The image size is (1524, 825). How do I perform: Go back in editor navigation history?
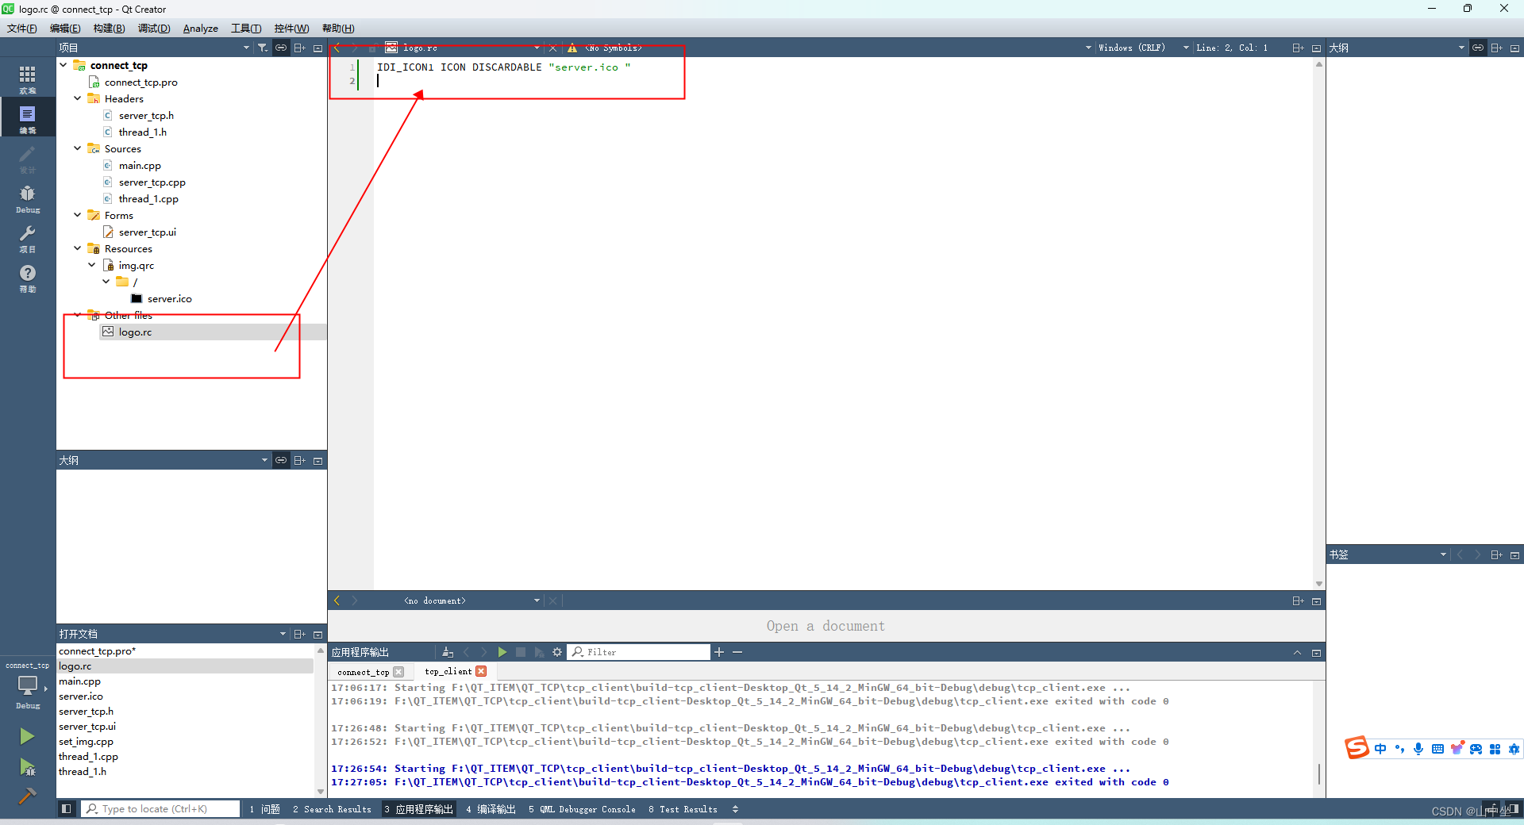coord(337,48)
